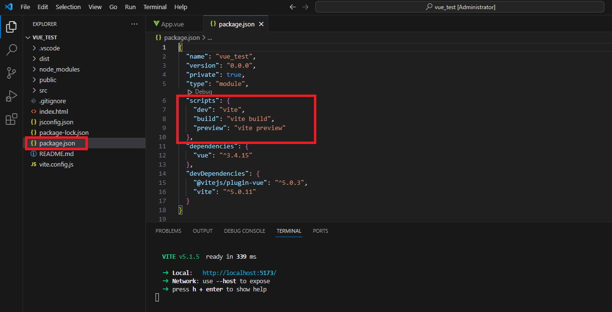
Task: Expand the dist folder
Action: point(84,59)
